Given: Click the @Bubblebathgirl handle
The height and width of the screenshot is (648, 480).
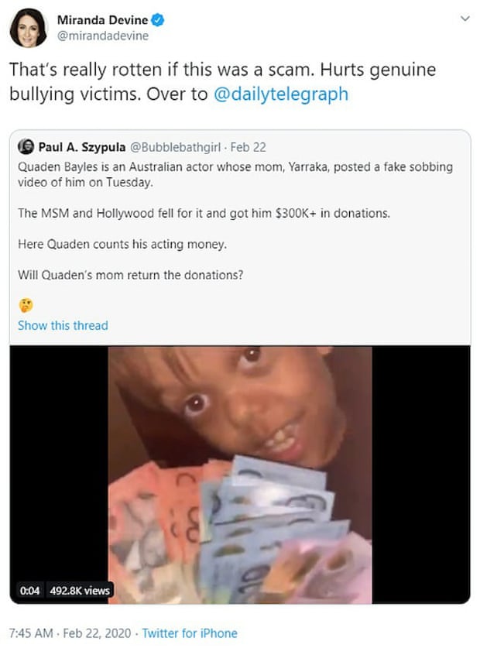Looking at the screenshot, I should tap(175, 147).
